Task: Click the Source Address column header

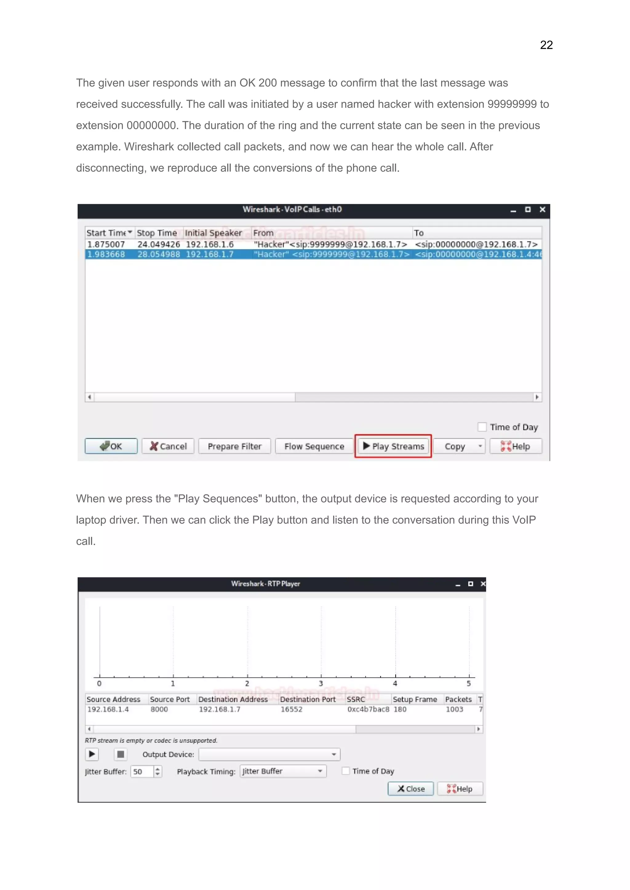Action: pyautogui.click(x=116, y=699)
